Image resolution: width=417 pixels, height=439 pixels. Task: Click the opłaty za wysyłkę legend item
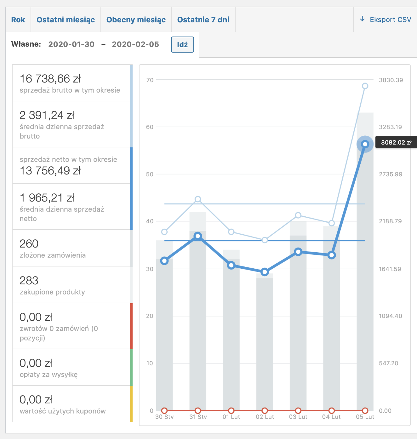tap(71, 368)
